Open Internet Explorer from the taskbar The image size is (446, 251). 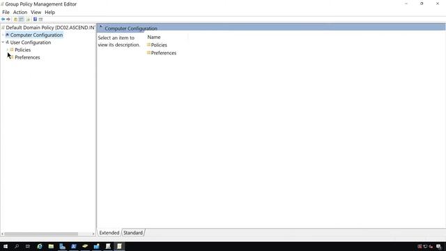coord(40,246)
